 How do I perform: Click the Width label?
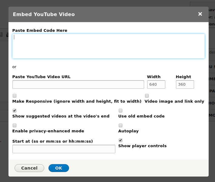click(x=154, y=77)
